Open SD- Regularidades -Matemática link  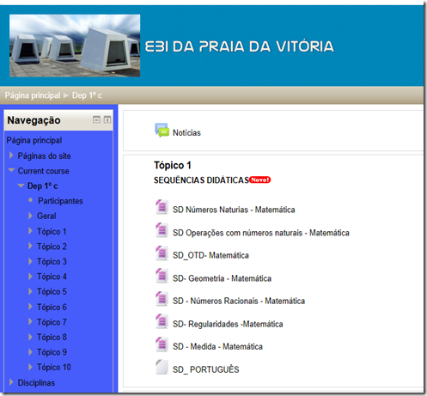point(228,324)
